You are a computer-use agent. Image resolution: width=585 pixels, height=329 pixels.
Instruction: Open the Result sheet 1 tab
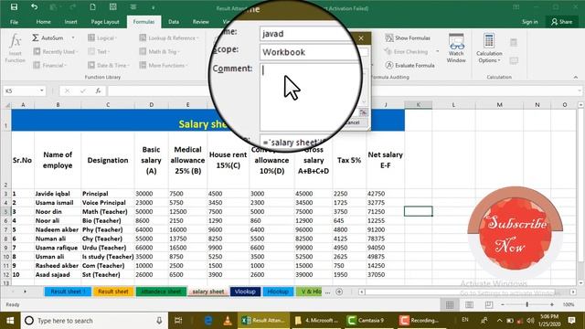tap(68, 292)
